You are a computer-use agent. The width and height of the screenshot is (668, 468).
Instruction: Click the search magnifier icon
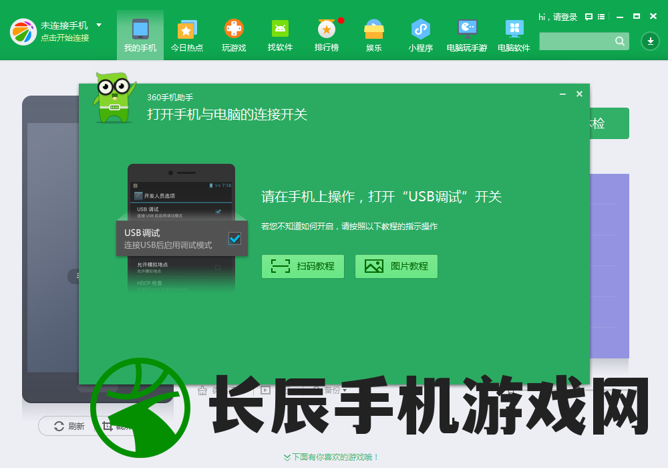620,41
